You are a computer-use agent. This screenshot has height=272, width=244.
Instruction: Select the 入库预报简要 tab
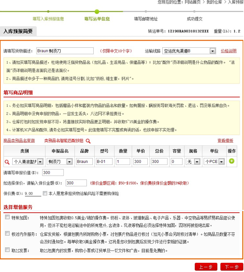pos(18,31)
